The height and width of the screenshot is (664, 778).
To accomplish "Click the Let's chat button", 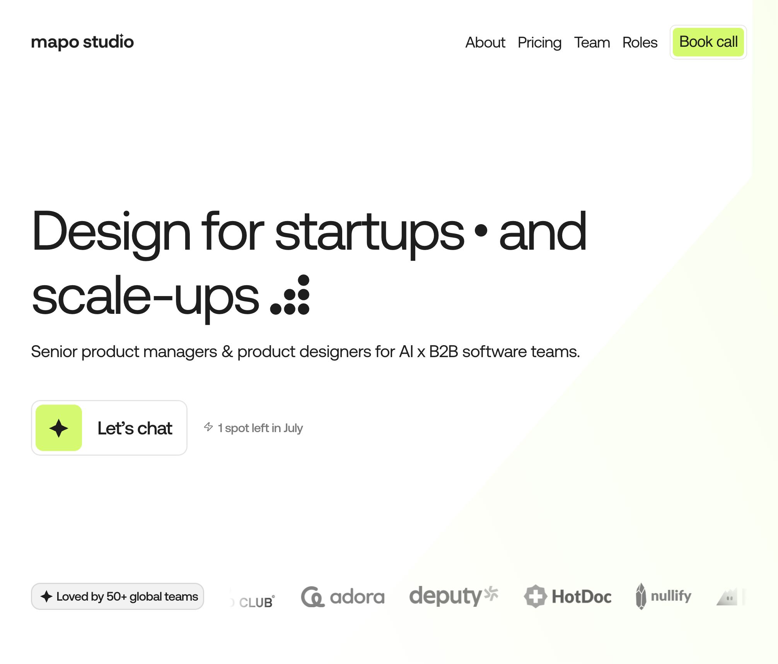I will tap(109, 428).
